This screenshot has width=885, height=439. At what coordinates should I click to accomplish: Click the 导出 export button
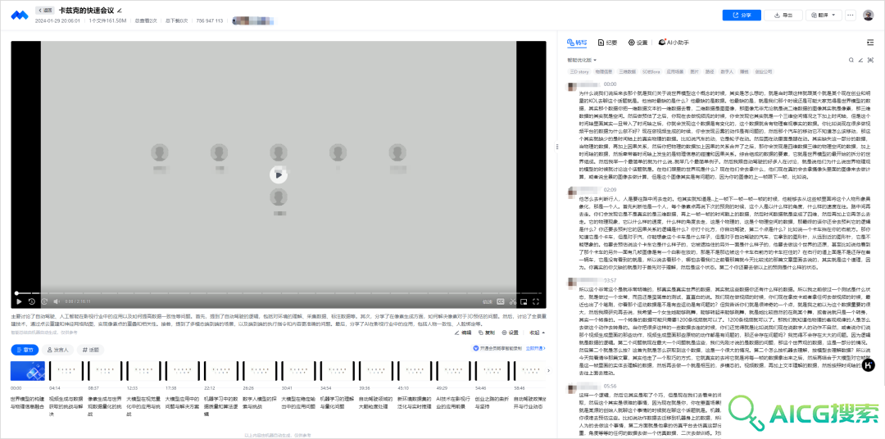[x=784, y=16]
